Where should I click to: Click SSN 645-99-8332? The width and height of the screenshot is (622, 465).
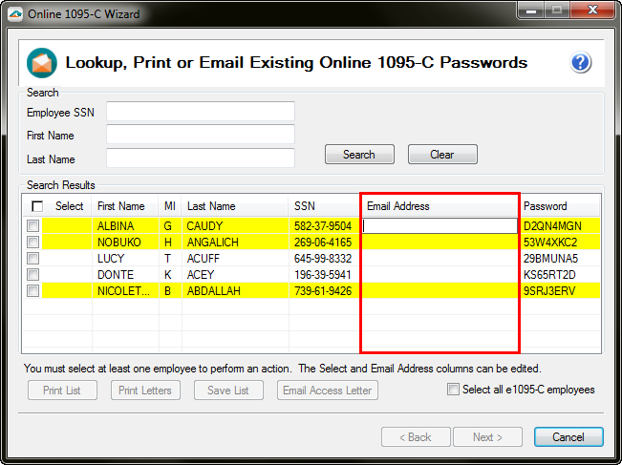[324, 259]
